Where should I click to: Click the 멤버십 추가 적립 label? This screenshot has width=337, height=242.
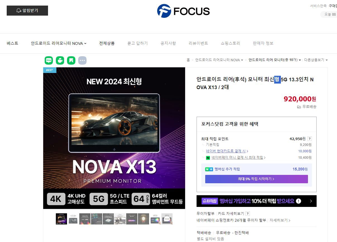click(x=227, y=169)
